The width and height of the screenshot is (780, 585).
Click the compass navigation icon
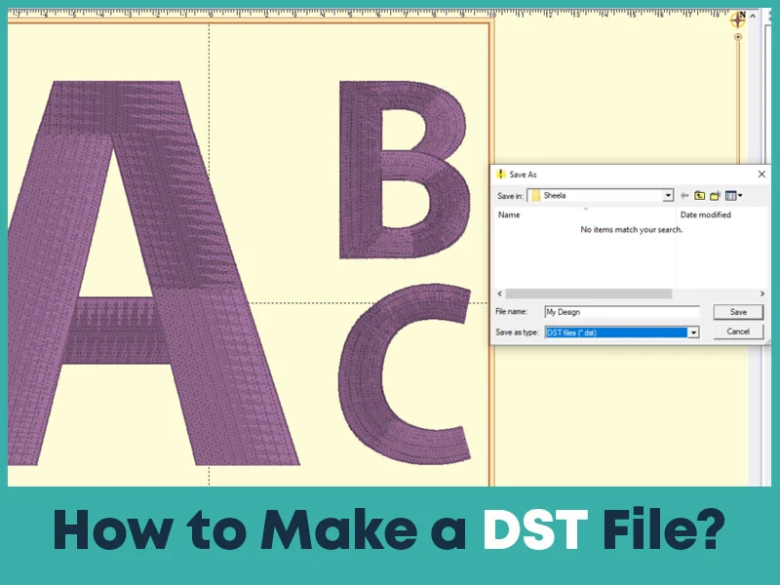pos(738,19)
